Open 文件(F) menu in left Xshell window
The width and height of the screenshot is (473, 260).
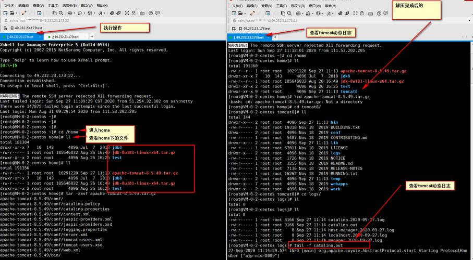(9, 6)
